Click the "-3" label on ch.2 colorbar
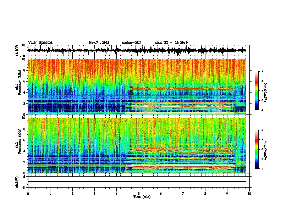 261,130
